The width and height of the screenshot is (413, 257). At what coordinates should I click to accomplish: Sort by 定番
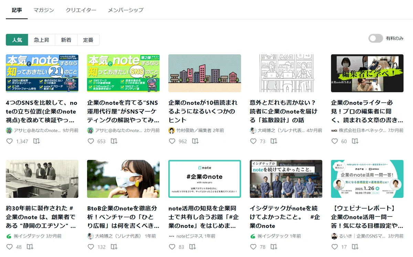tap(88, 40)
